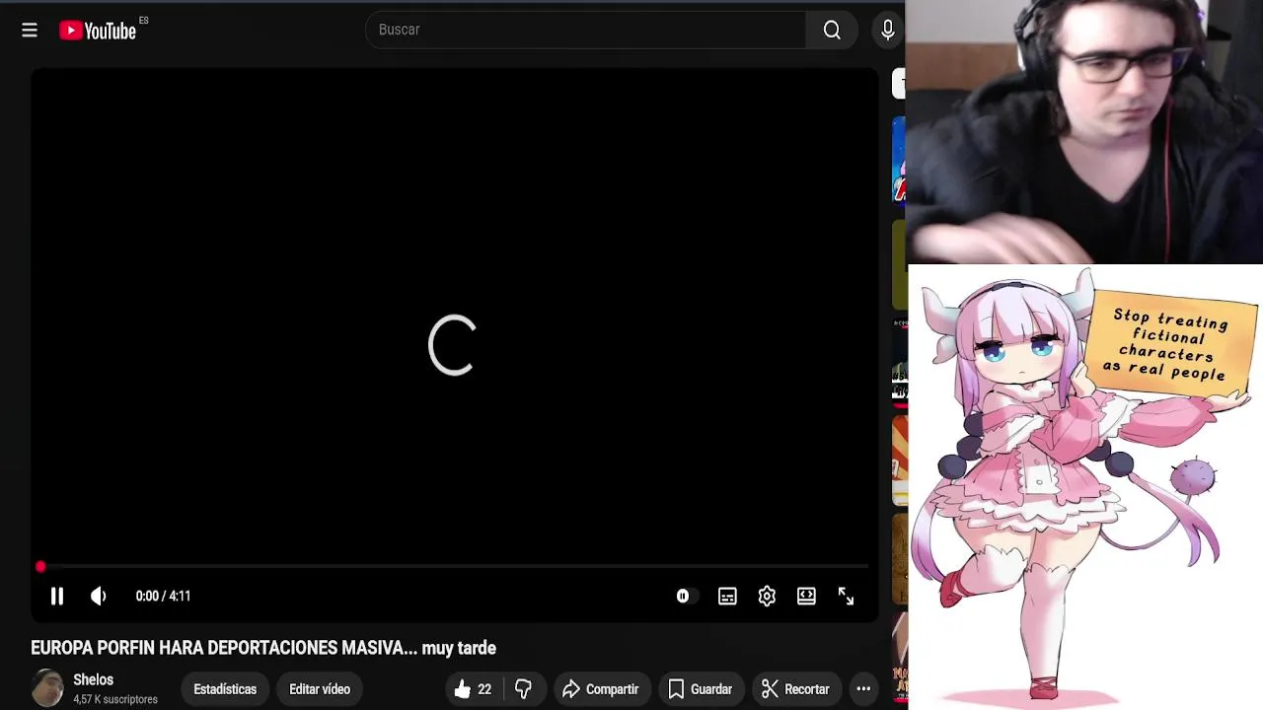Image resolution: width=1263 pixels, height=710 pixels.
Task: Pause the video with the pause button
Action: tap(56, 596)
